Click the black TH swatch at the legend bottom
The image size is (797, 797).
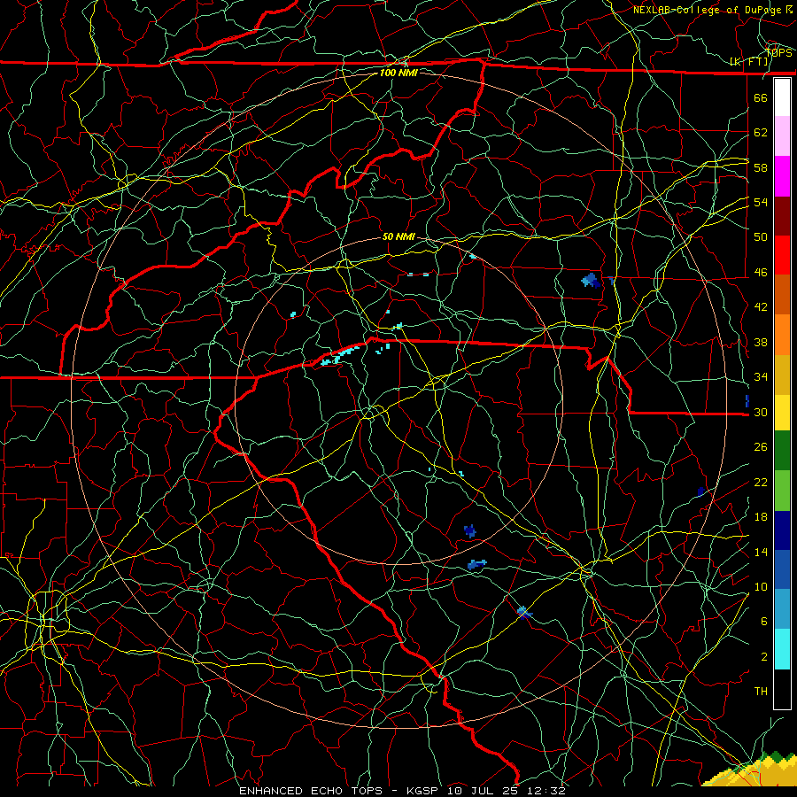coord(782,689)
